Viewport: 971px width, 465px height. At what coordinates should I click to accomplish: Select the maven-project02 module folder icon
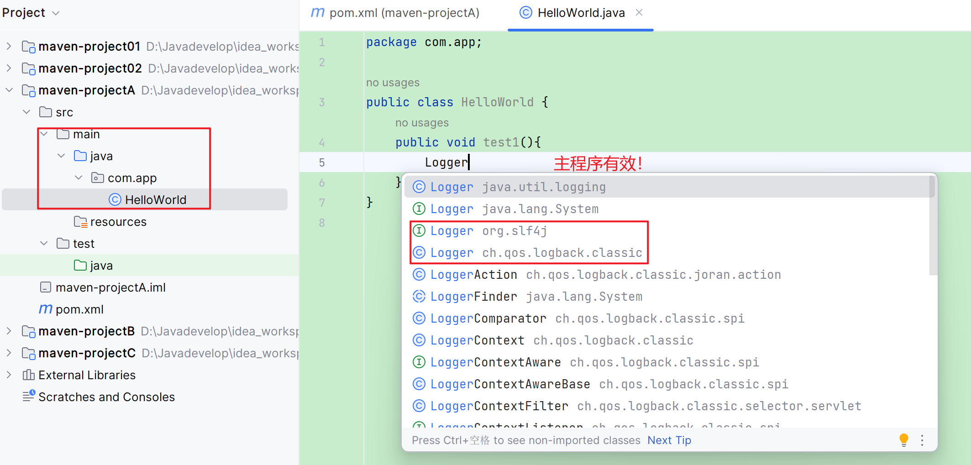[29, 68]
